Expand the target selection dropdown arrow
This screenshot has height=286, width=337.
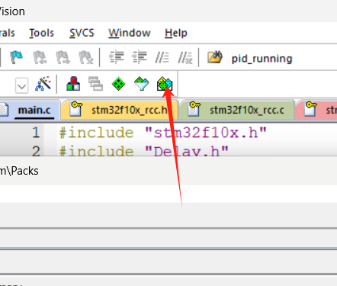tap(22, 85)
